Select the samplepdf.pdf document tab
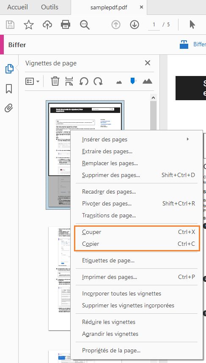The width and height of the screenshot is (206, 363). pos(109,7)
